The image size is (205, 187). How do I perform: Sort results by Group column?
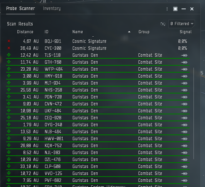pyautogui.click(x=144, y=32)
